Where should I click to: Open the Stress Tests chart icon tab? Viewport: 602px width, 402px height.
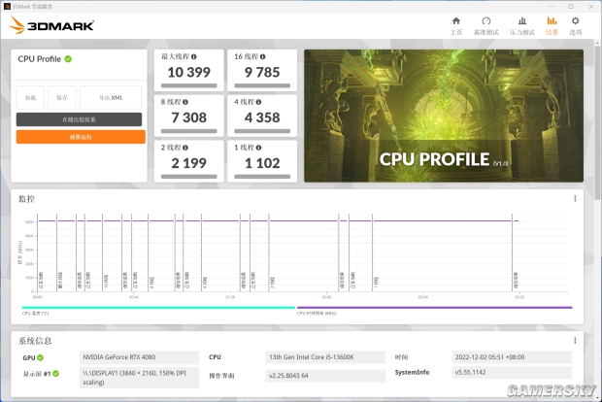click(x=522, y=25)
